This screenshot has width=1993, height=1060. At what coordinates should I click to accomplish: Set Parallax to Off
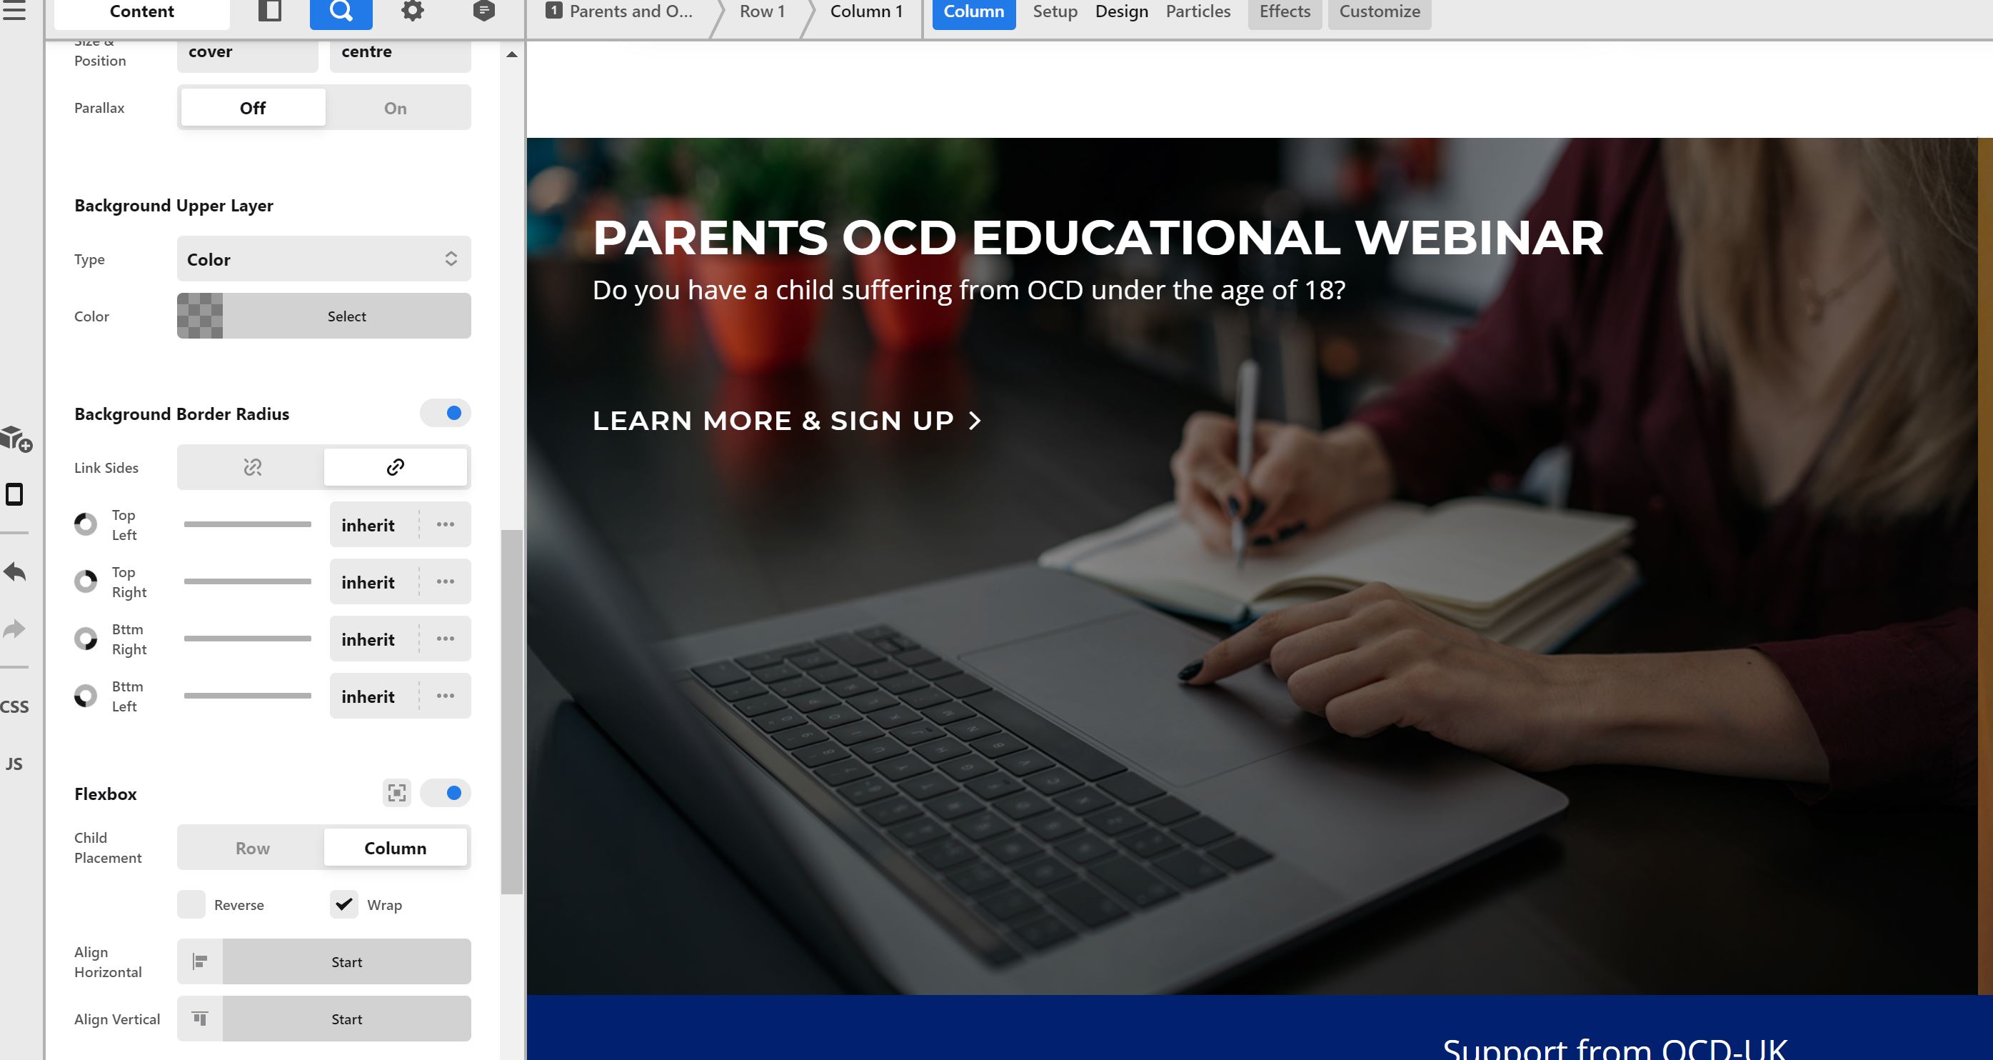pos(253,108)
